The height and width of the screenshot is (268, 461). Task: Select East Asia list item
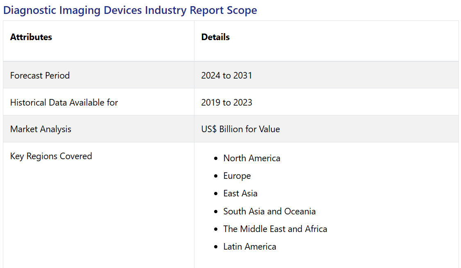click(240, 194)
